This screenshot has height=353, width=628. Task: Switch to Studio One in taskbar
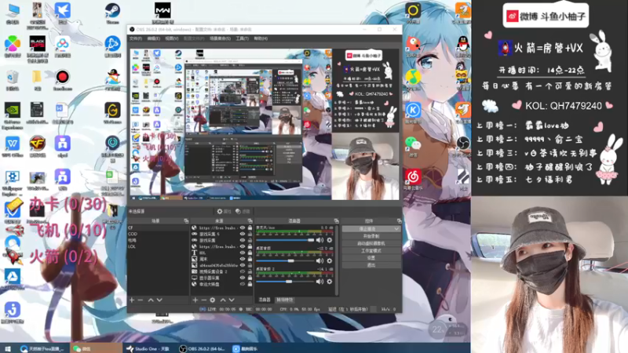click(148, 348)
